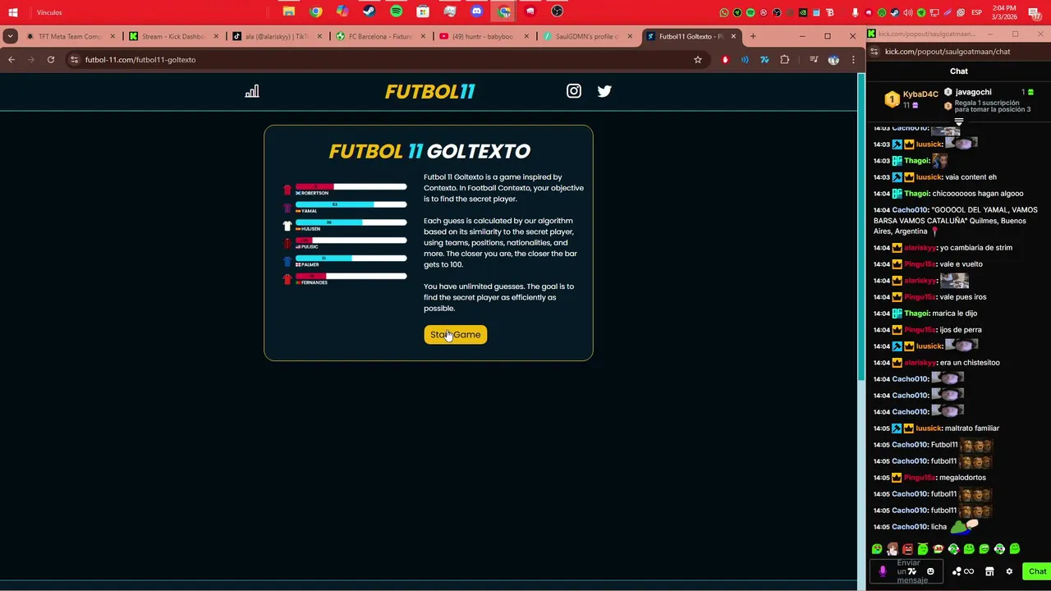
Task: Click username Thagoi saying marica le dijo
Action: coord(916,313)
